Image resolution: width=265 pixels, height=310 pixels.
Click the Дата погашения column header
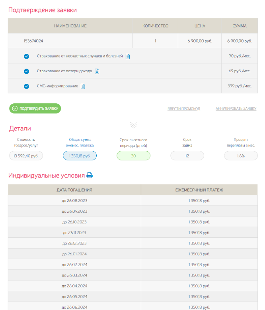pyautogui.click(x=74, y=190)
